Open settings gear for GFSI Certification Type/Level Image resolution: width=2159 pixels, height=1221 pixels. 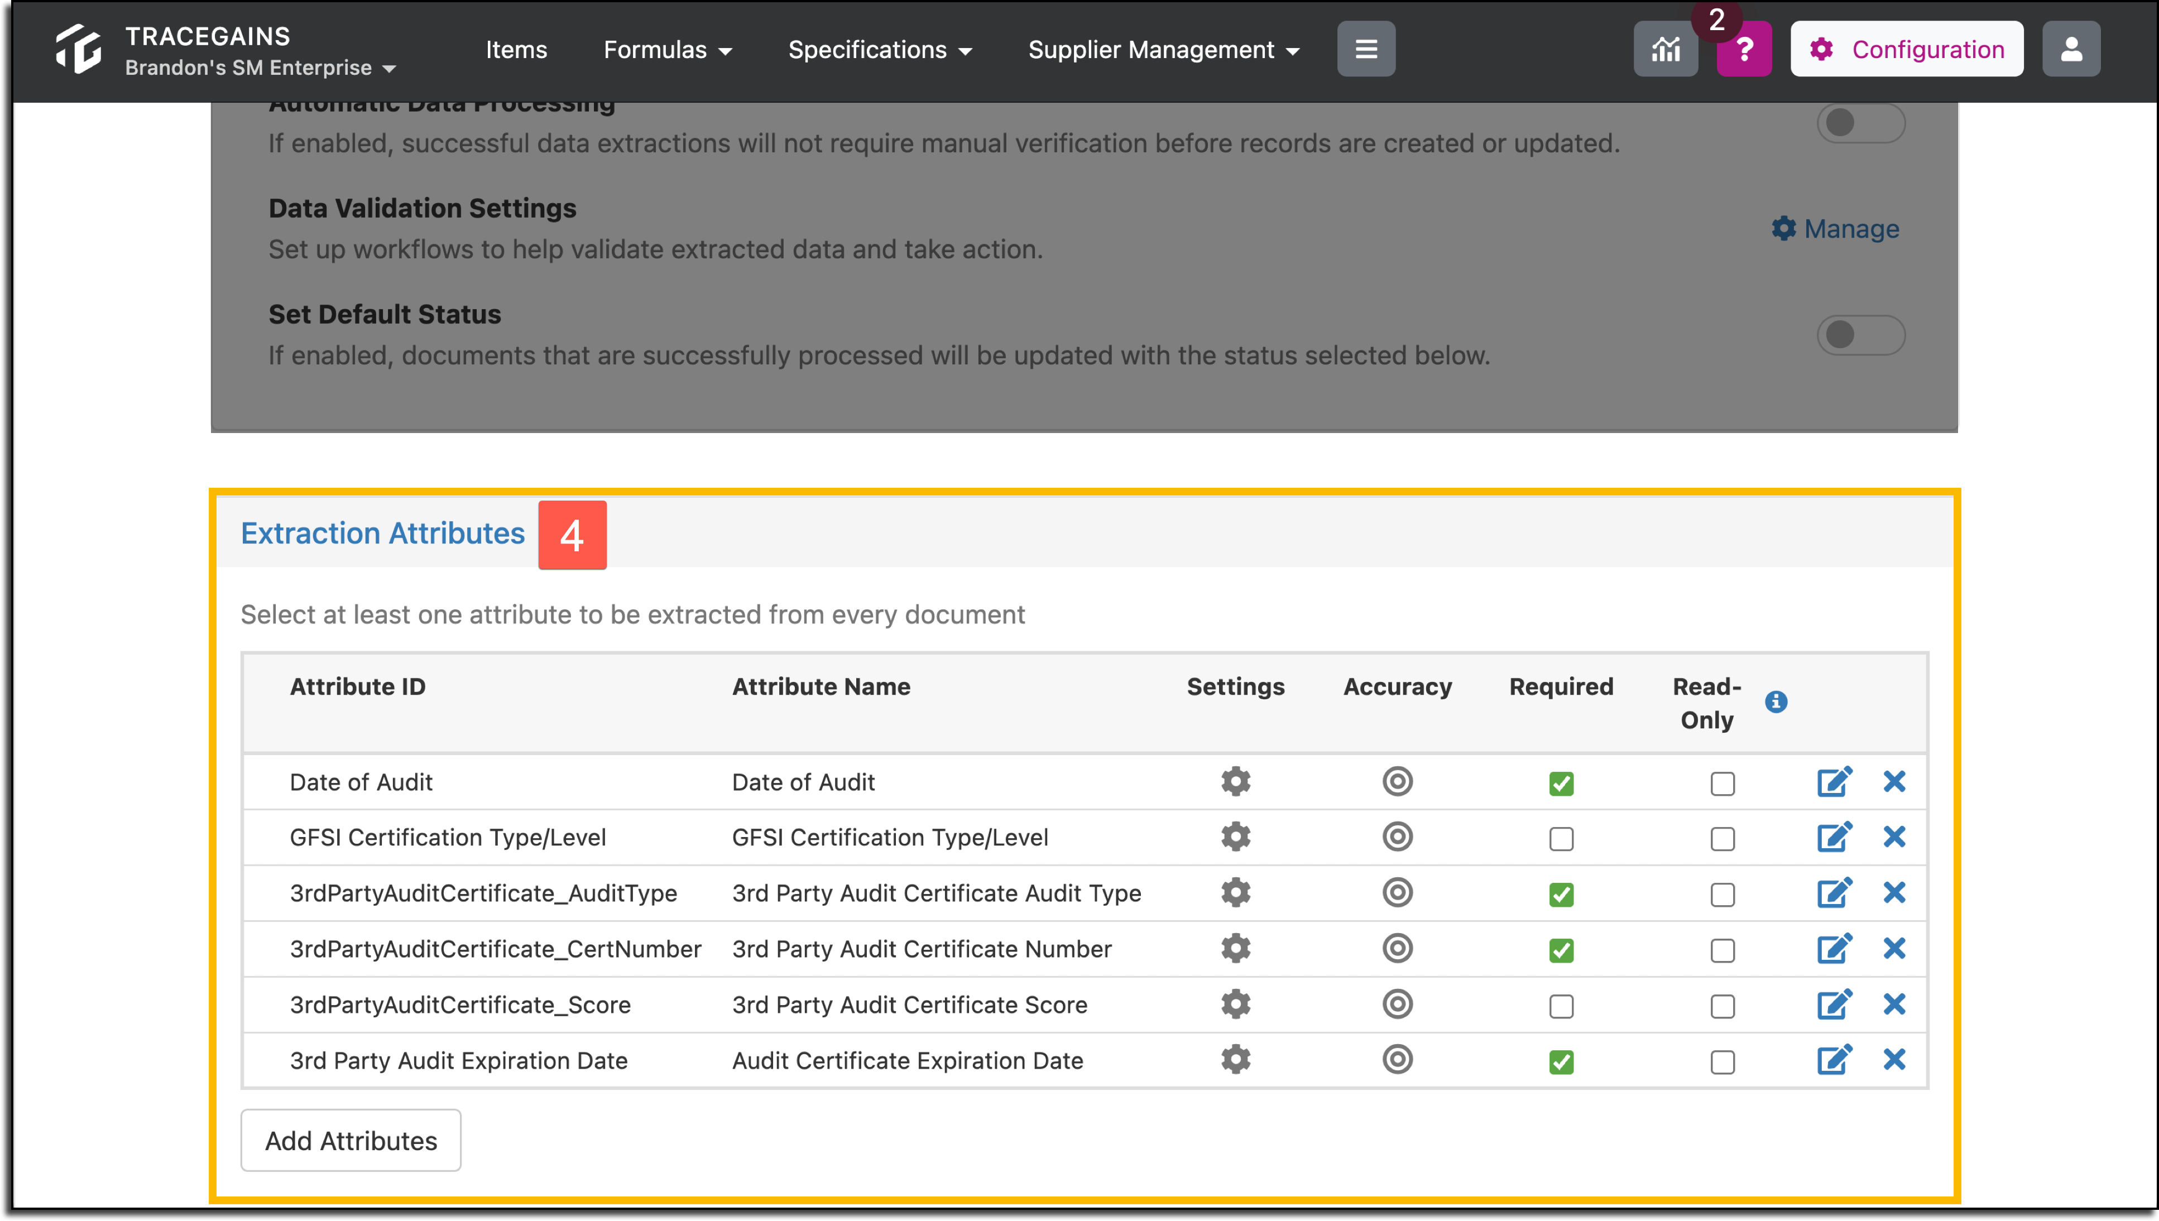pyautogui.click(x=1236, y=837)
